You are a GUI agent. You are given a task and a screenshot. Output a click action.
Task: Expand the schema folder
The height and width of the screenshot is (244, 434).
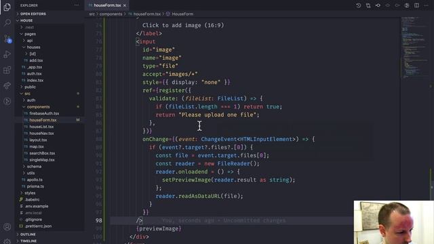pyautogui.click(x=34, y=167)
